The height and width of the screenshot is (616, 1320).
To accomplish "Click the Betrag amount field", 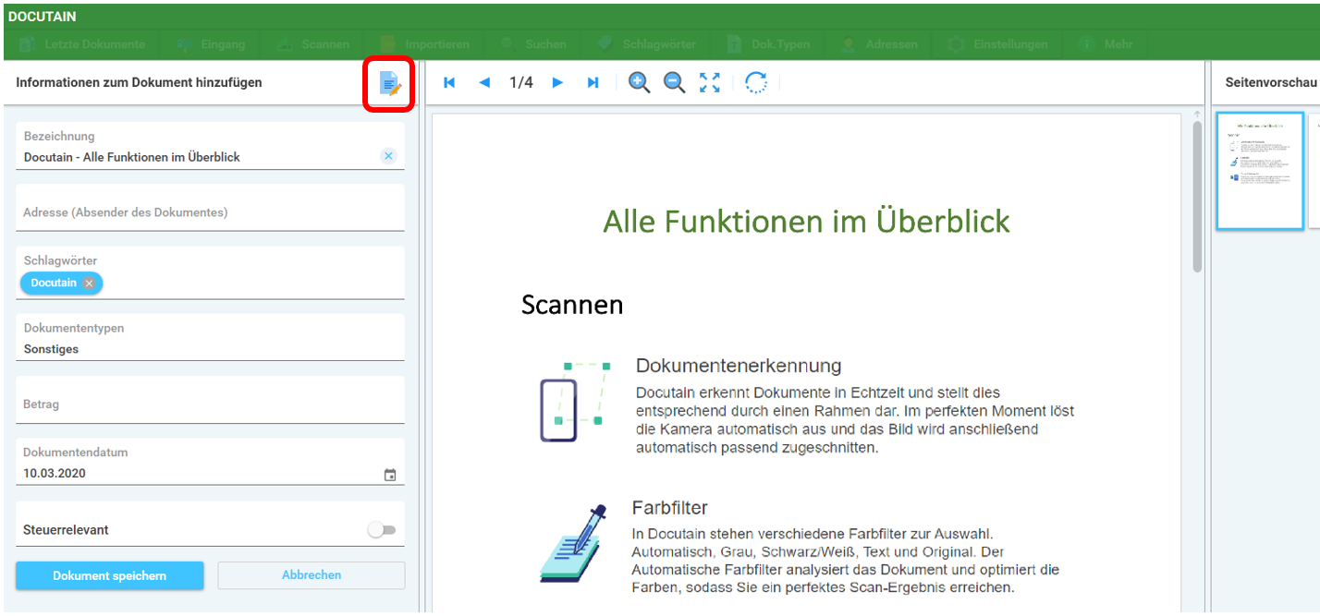I will pyautogui.click(x=211, y=400).
